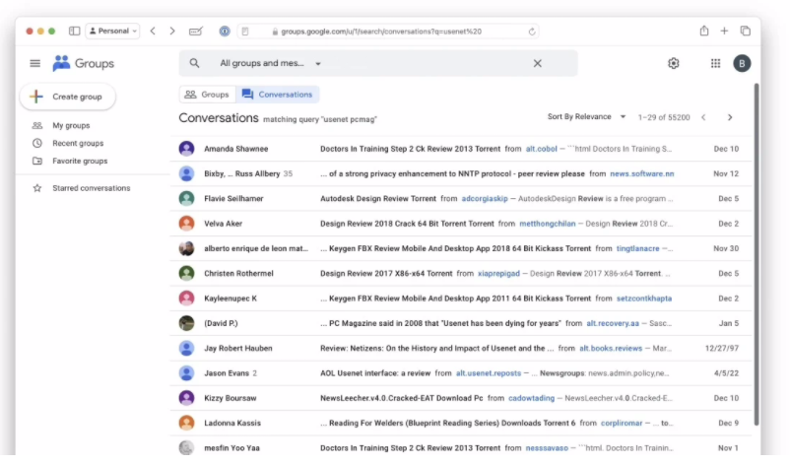
Task: Click alberto enrique de leon's avatar photo
Action: 186,248
